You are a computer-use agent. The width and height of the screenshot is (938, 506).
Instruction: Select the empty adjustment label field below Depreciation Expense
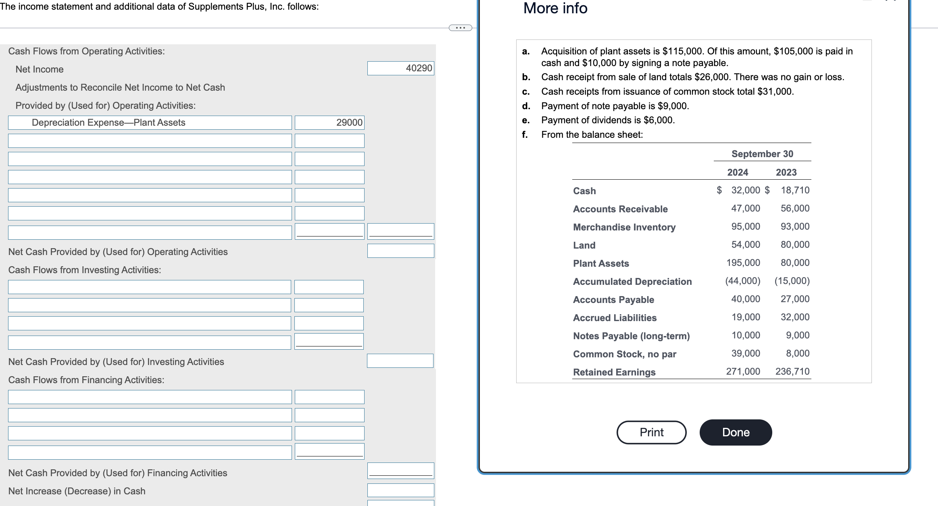pyautogui.click(x=150, y=141)
